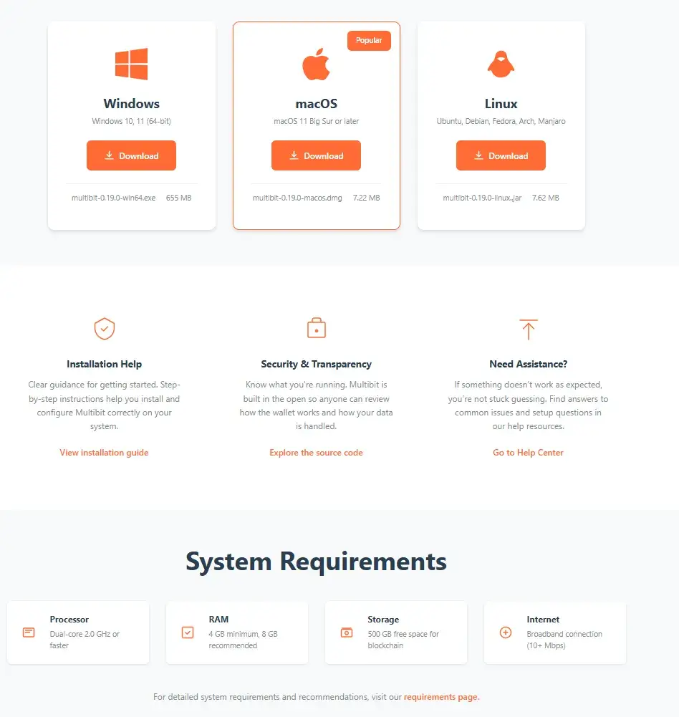Click the RAM card title

(218, 620)
